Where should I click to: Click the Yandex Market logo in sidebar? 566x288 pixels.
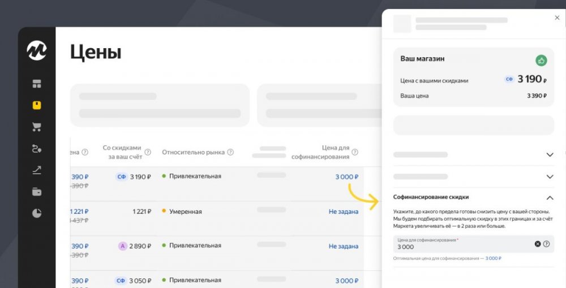pos(37,50)
